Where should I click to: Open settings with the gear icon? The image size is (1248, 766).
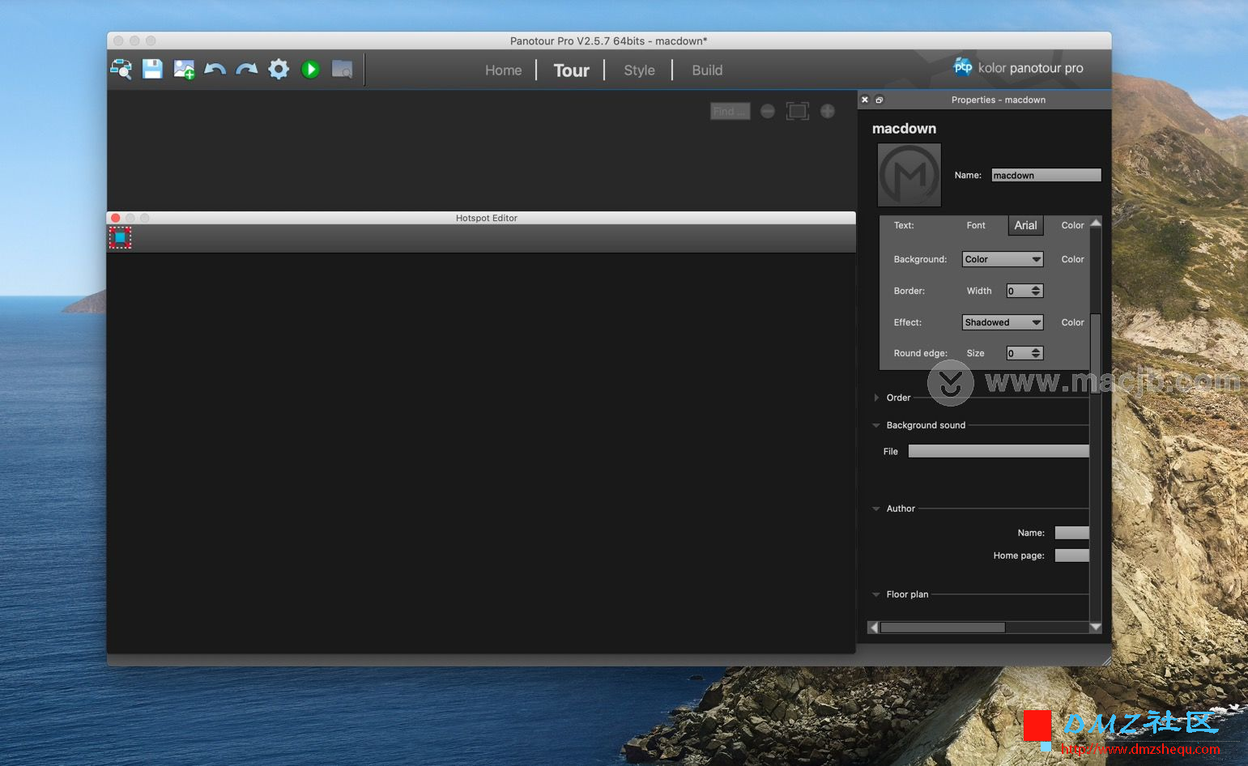click(279, 70)
